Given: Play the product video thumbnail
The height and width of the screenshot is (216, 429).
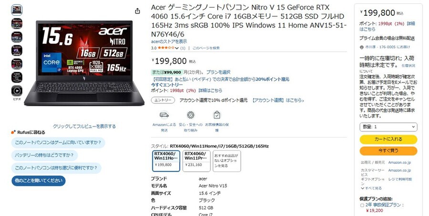Looking at the screenshot, I should pyautogui.click(x=17, y=91).
